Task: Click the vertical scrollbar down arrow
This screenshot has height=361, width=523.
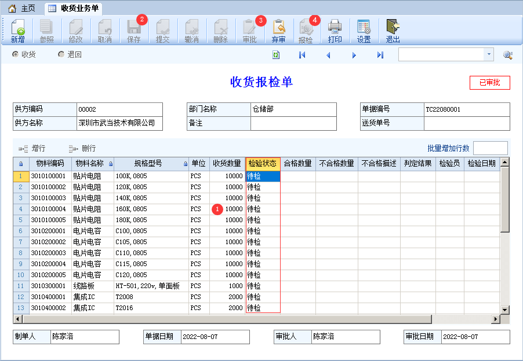Action: pyautogui.click(x=504, y=310)
